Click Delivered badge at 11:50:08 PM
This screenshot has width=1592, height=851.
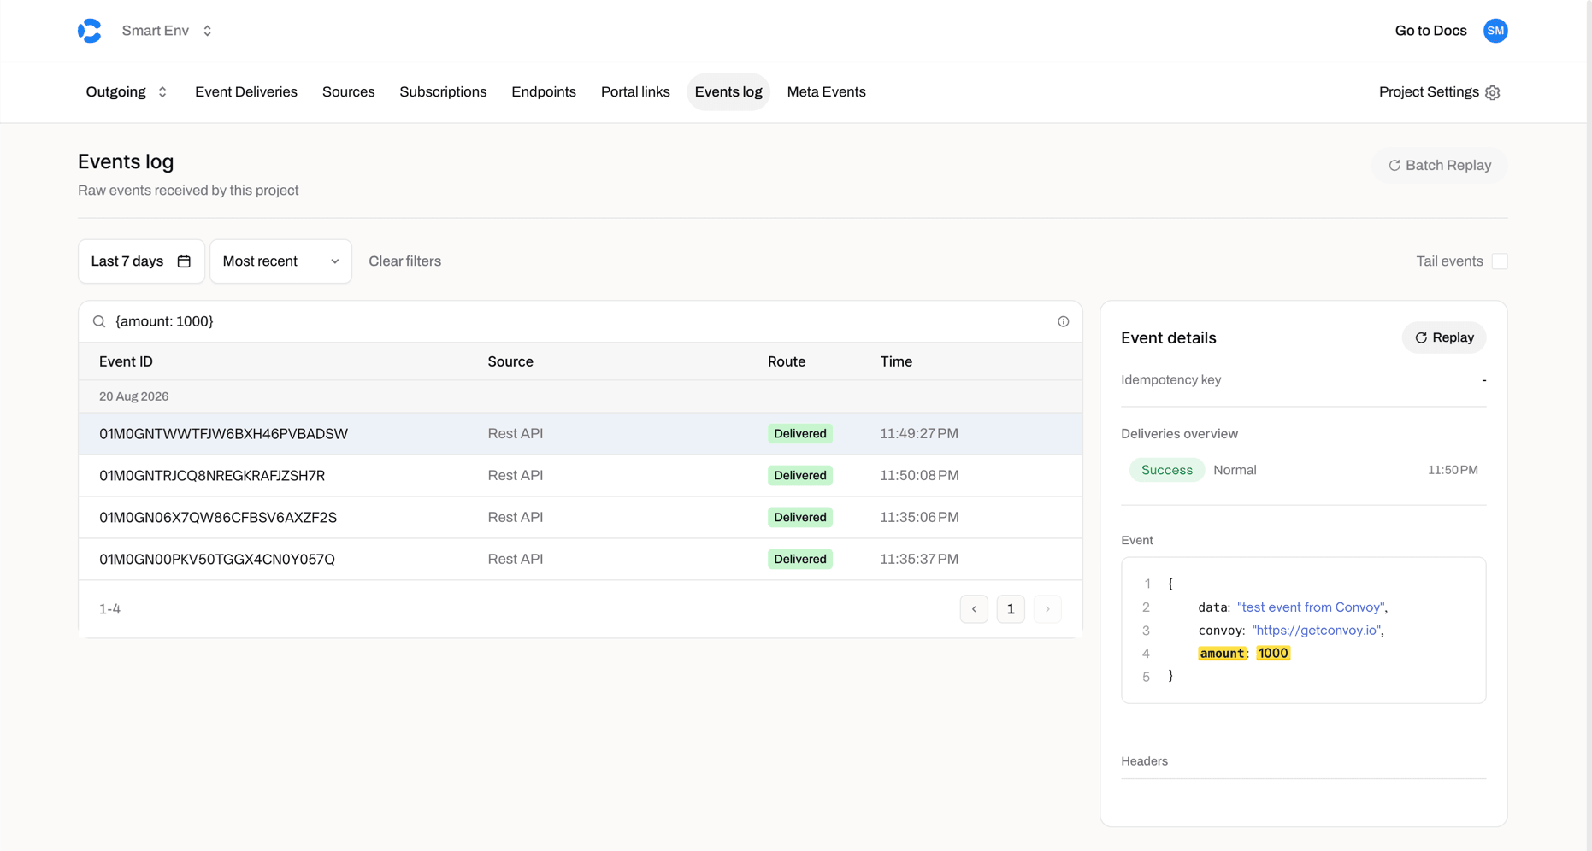coord(799,476)
